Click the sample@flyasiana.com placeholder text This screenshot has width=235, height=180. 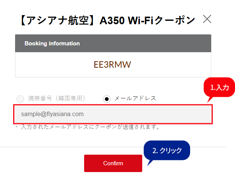point(52,114)
